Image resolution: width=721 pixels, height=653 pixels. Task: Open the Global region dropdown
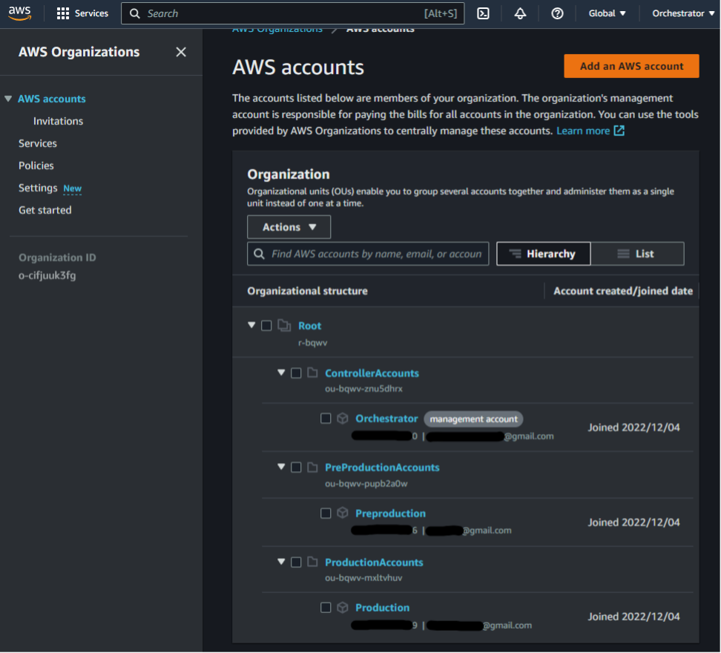(607, 13)
